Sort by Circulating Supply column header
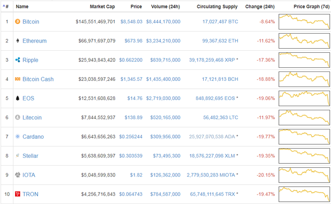 click(217, 7)
